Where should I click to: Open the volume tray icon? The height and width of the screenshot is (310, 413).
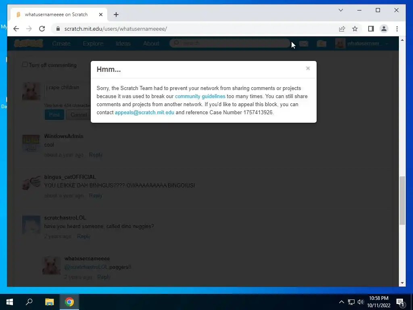point(361,302)
